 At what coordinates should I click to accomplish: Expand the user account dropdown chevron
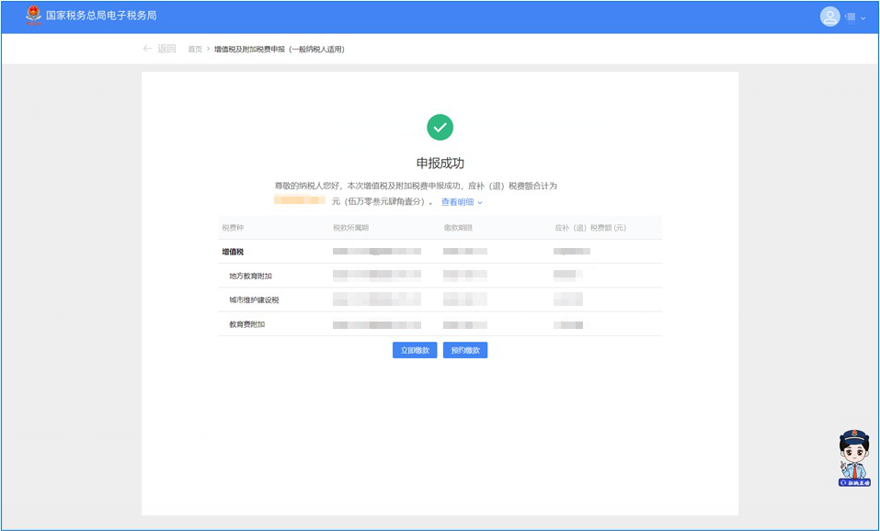click(863, 17)
